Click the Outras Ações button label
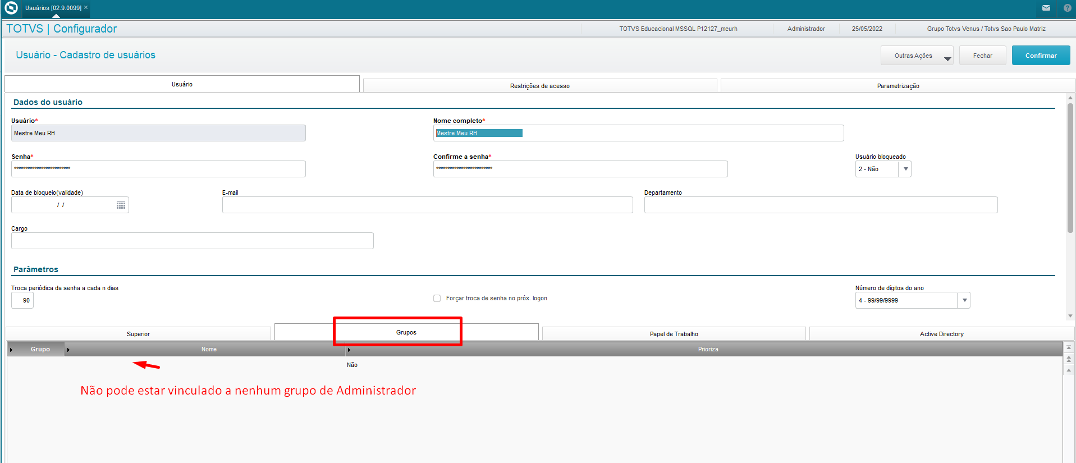The width and height of the screenshot is (1076, 463). coord(913,56)
